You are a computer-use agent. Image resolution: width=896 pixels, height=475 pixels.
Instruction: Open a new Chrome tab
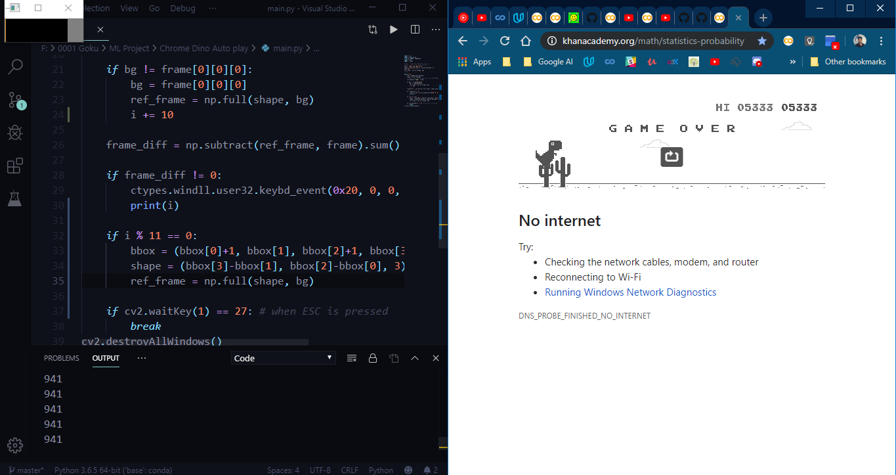point(763,18)
